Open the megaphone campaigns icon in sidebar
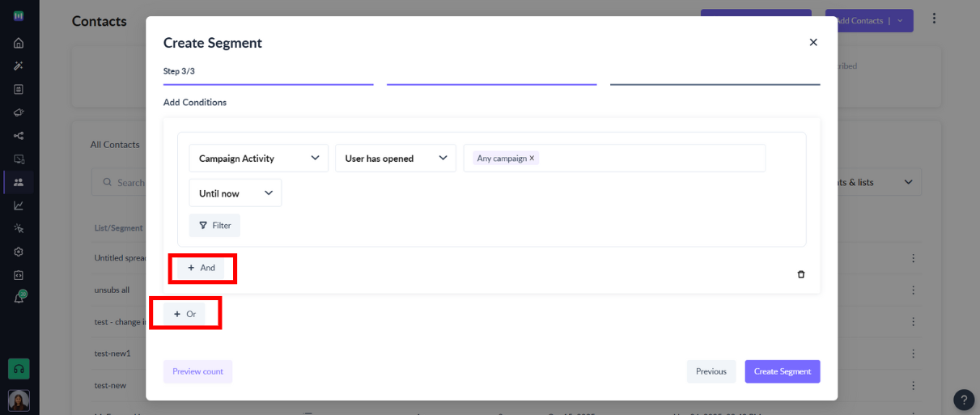 pos(19,112)
